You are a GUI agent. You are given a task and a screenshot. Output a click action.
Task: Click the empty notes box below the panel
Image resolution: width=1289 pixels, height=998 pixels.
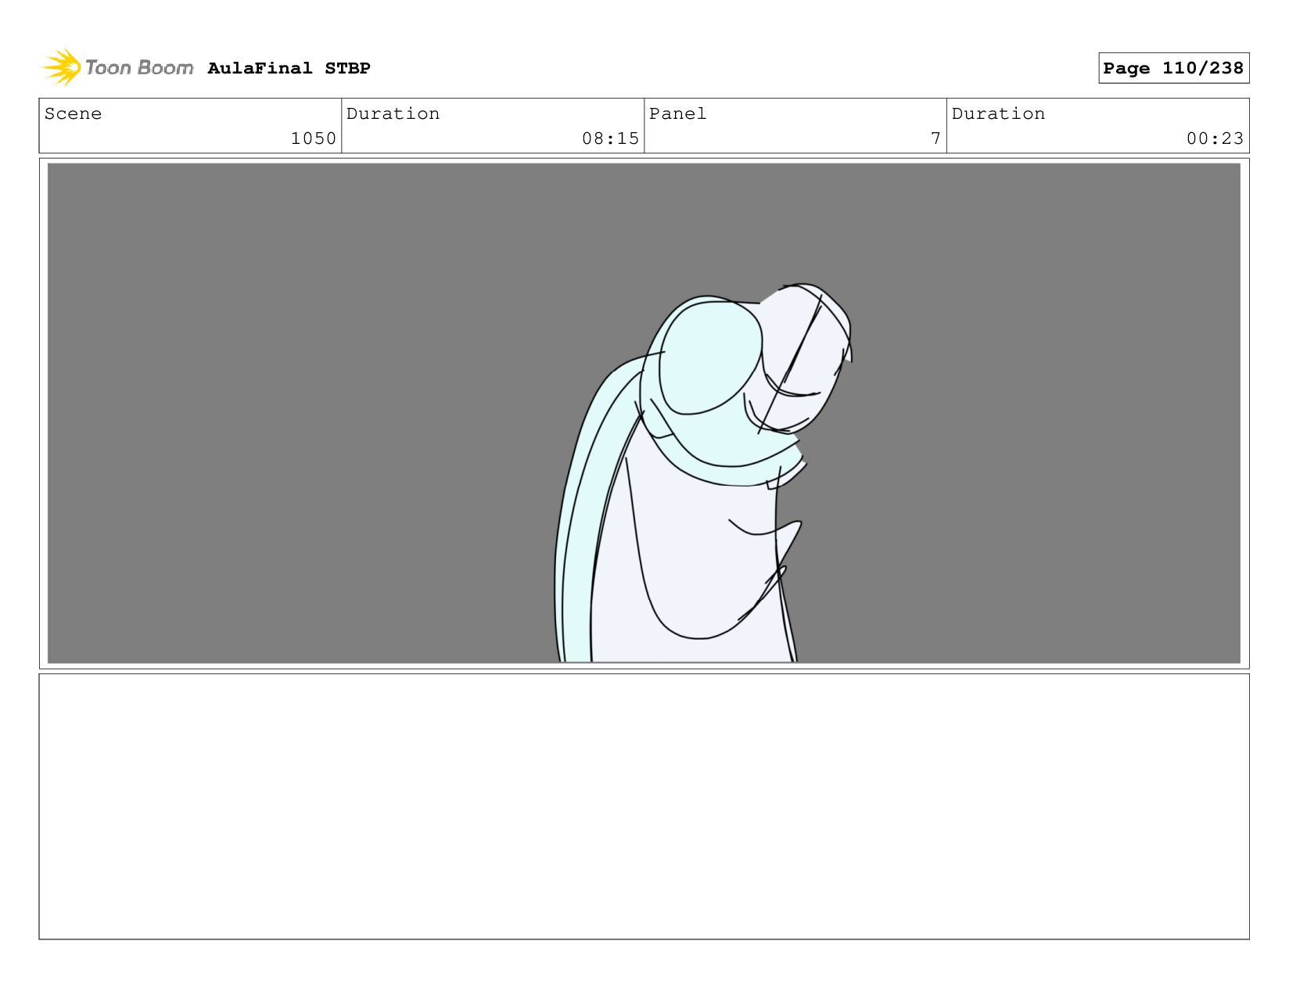pos(644,806)
